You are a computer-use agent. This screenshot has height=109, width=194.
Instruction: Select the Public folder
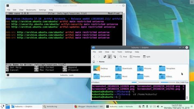[143, 76]
